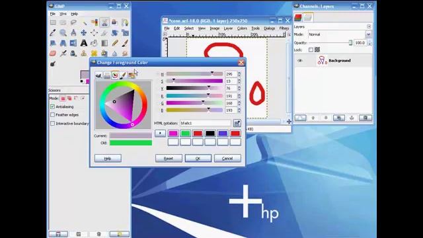Open the layer Mode dropdown
The image size is (423, 238).
[340, 34]
